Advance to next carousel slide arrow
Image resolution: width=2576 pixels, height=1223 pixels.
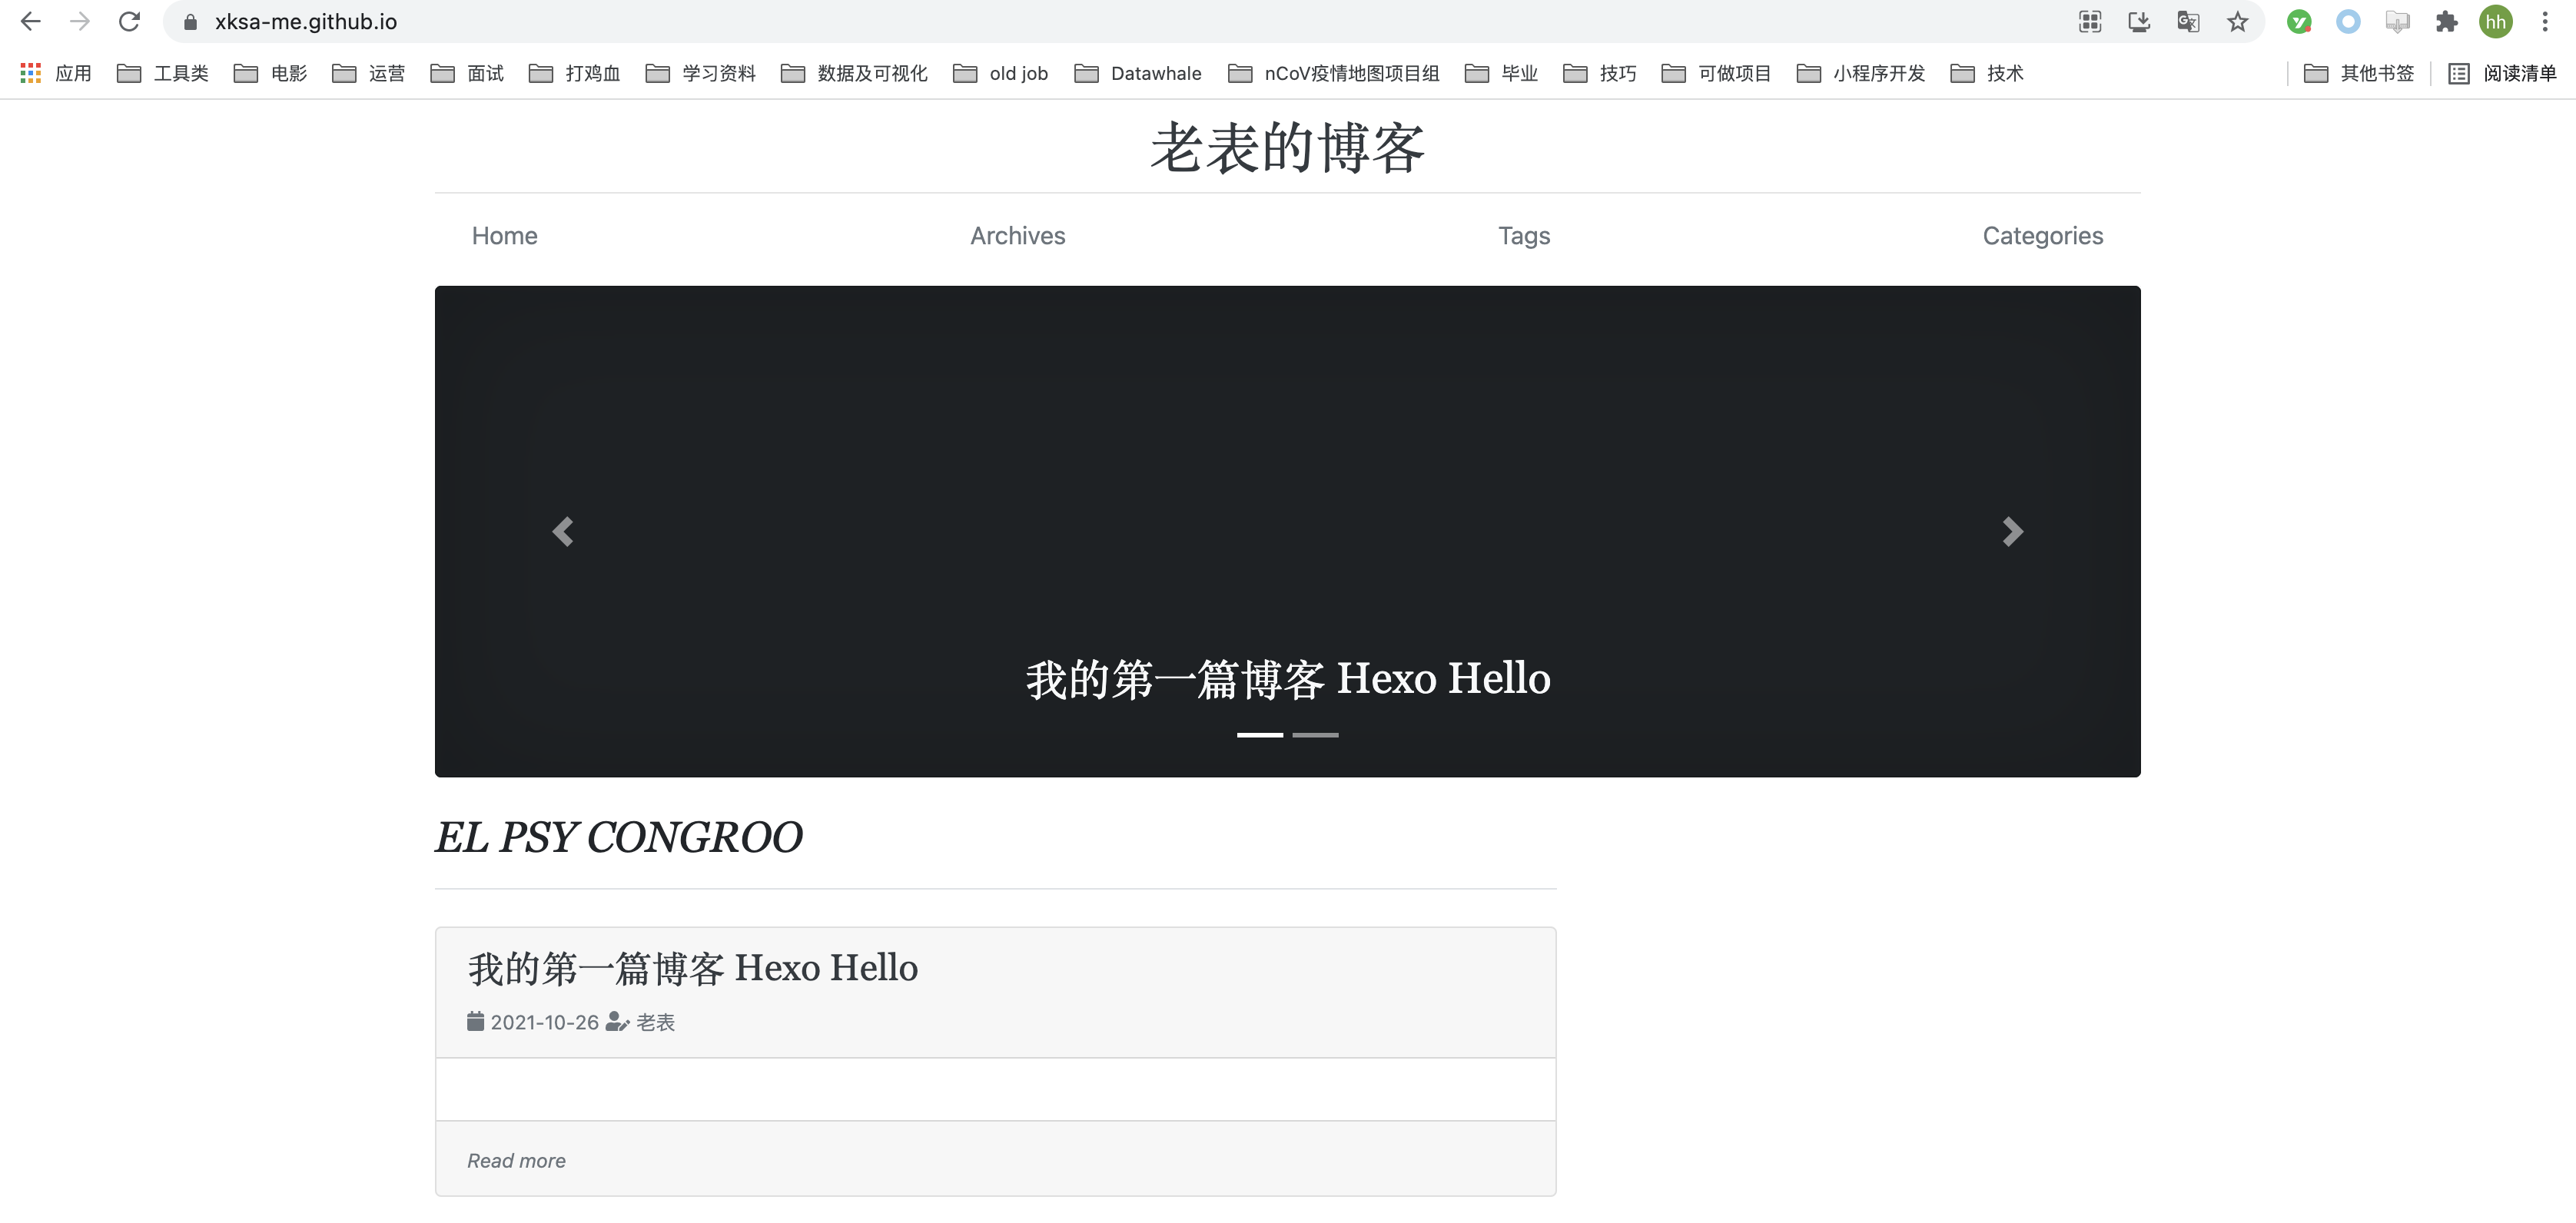pyautogui.click(x=2012, y=531)
